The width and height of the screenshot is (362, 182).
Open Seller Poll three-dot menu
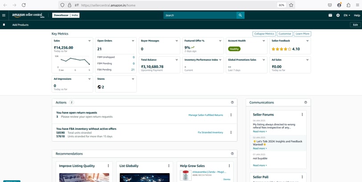[302, 177]
